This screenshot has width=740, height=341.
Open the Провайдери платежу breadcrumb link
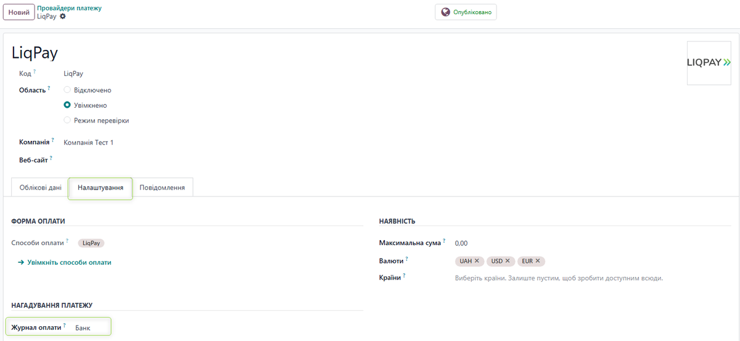coord(70,8)
